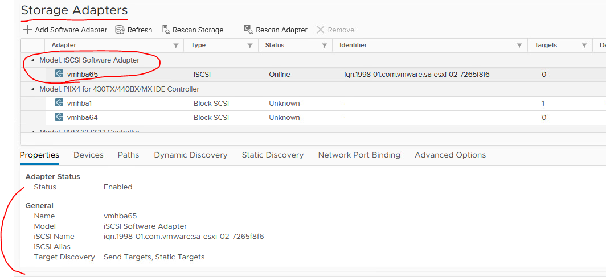The height and width of the screenshot is (277, 606).
Task: Click the Refresh icon in toolbar
Action: 120,30
